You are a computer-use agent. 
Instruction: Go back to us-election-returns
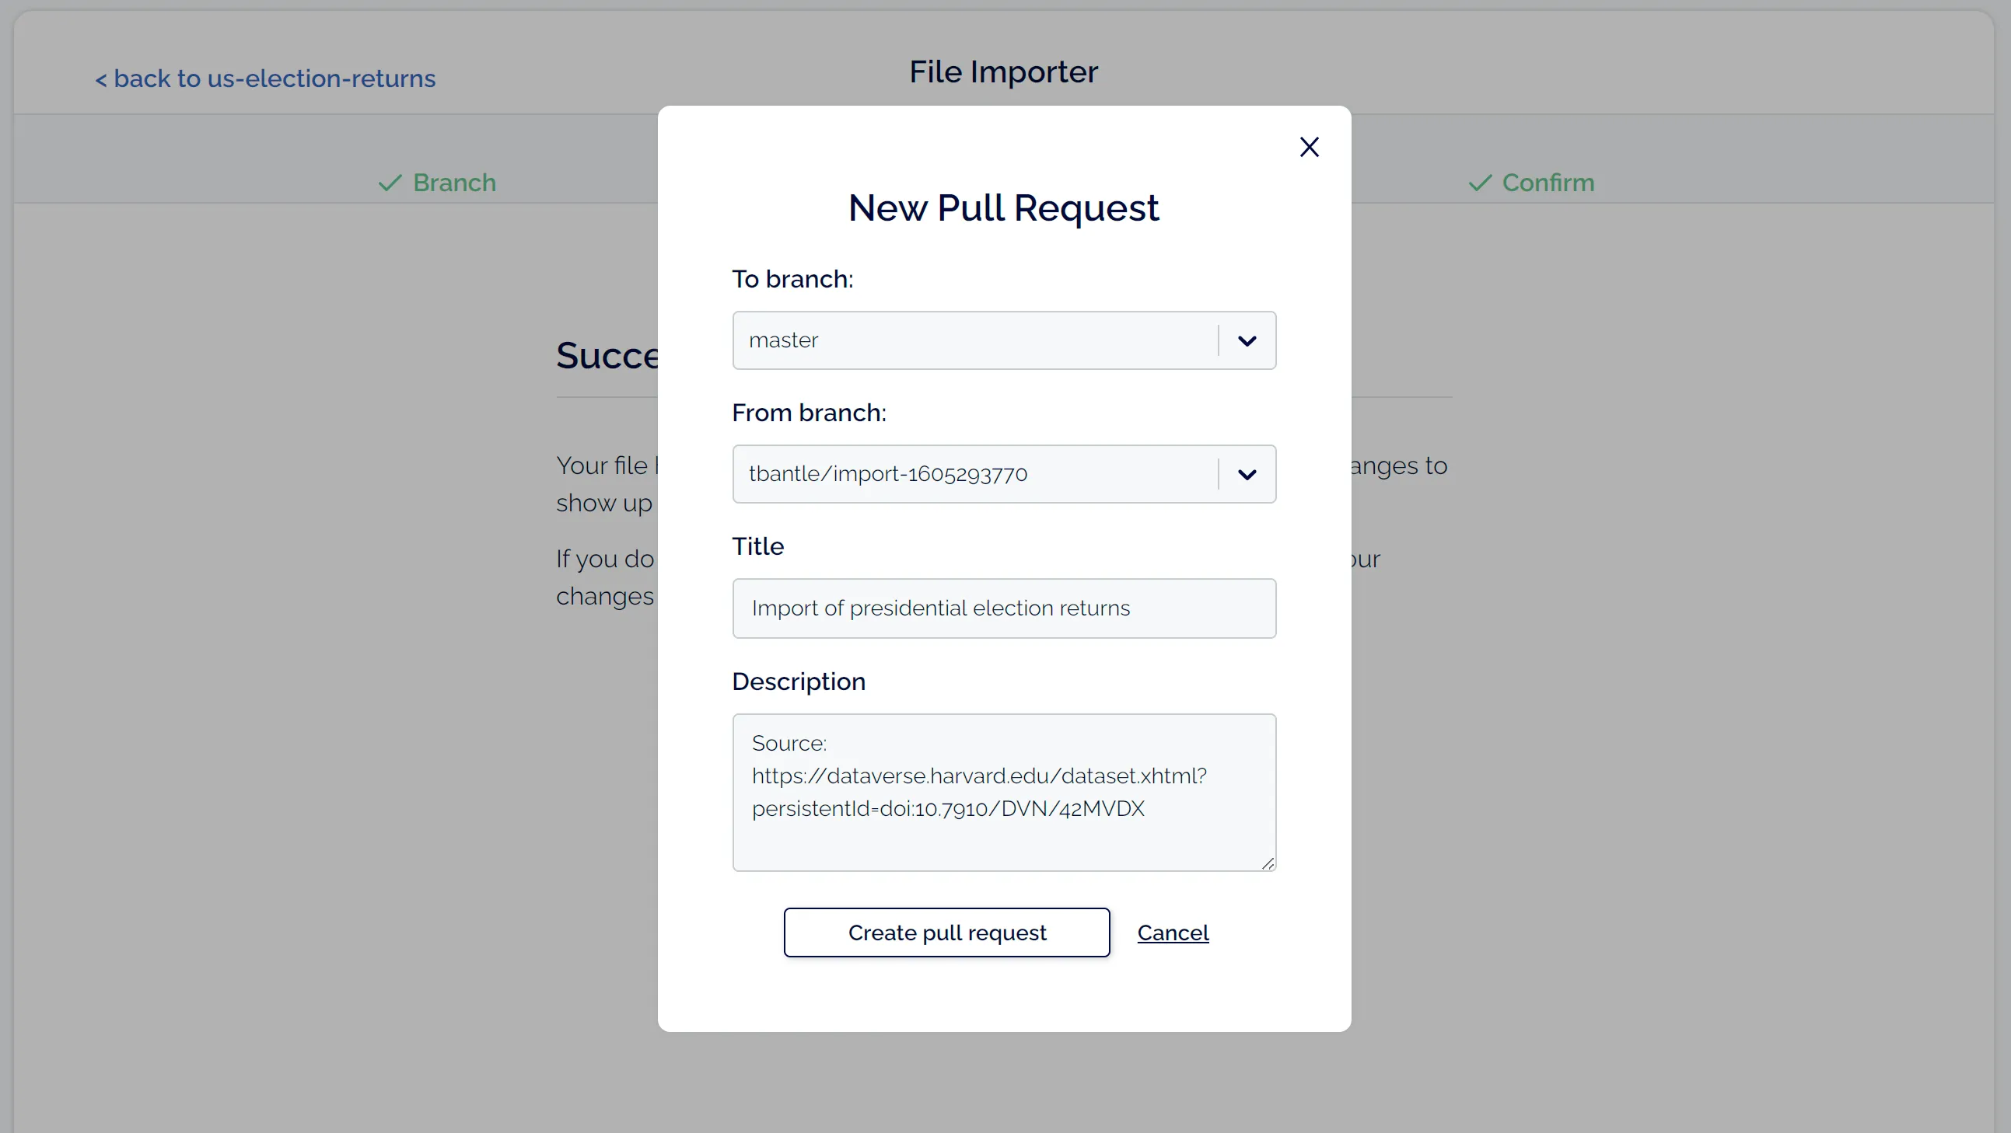click(x=265, y=78)
